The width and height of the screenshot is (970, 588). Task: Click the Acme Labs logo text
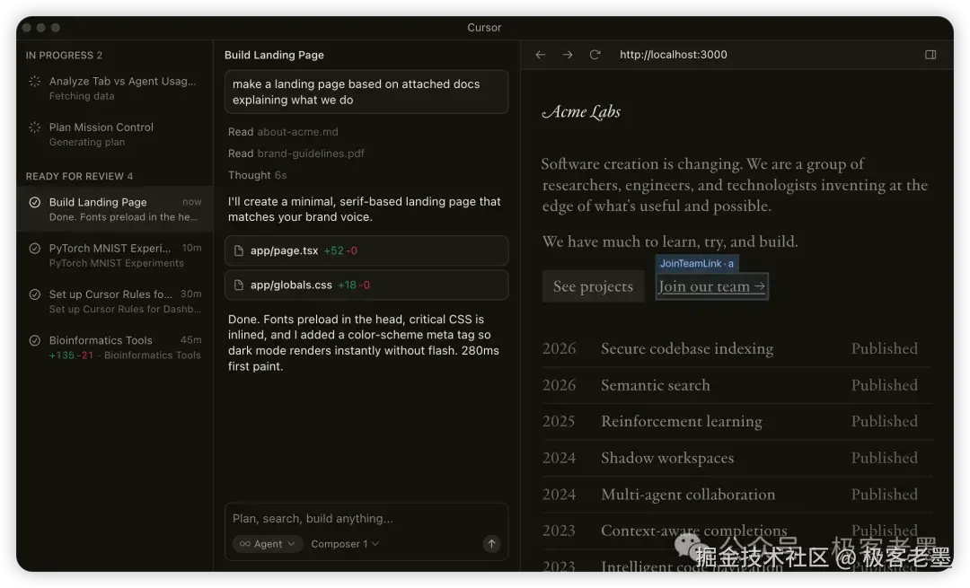[581, 112]
